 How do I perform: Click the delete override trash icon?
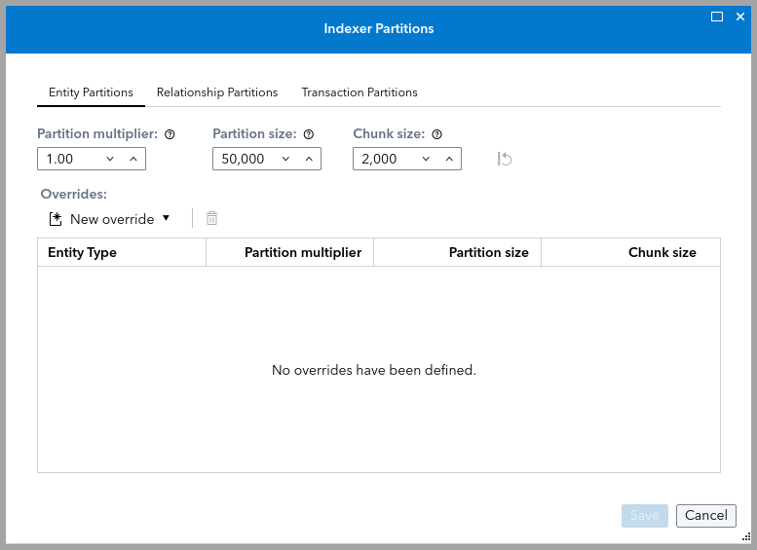(x=211, y=219)
